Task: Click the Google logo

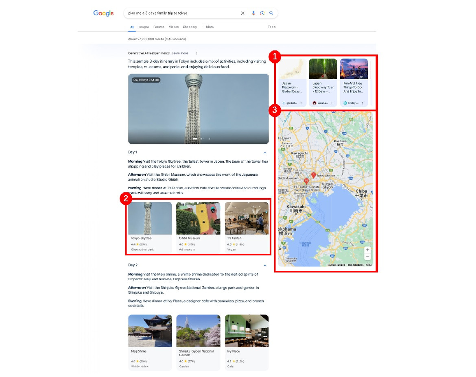Action: pyautogui.click(x=103, y=13)
